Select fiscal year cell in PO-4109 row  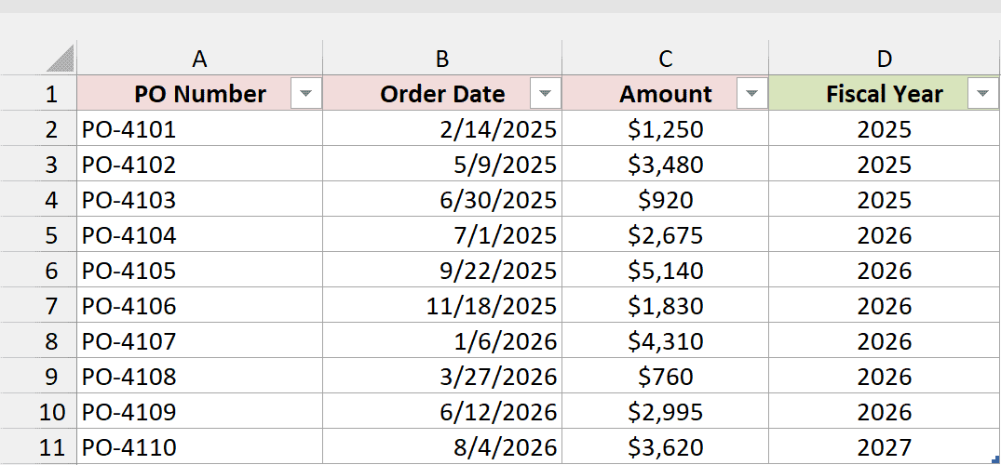point(885,412)
